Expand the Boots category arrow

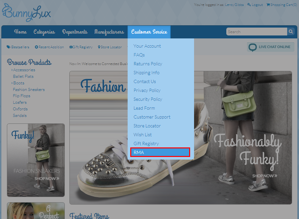click(x=12, y=83)
